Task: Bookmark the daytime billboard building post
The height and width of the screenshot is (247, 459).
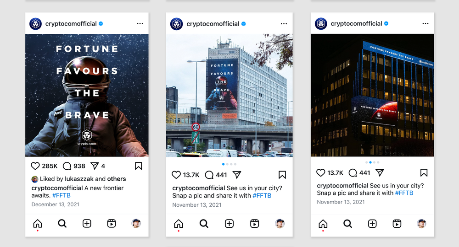Action: click(282, 175)
